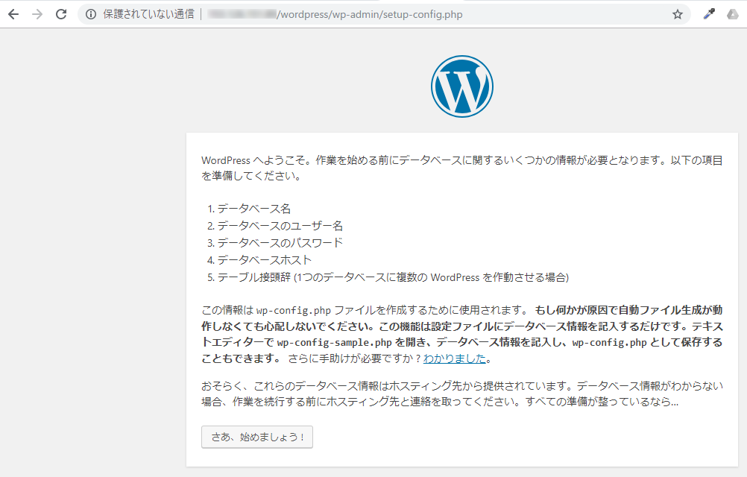
Task: Follow the わかりました link
Action: tap(455, 359)
